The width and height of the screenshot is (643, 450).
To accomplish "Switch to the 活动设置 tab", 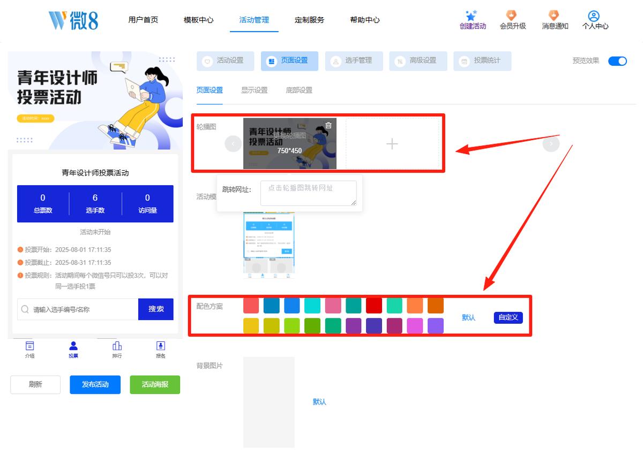I will click(x=225, y=61).
